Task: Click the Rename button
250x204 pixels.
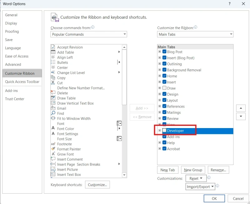Action: click(218, 170)
